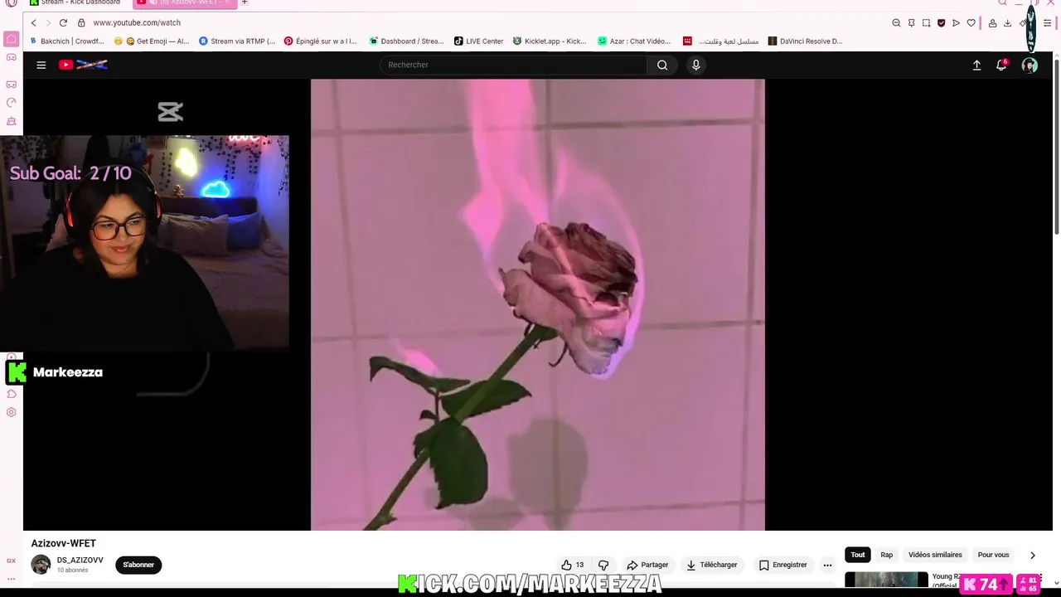Open the Dashboard / Strea... bookmark
1061x597 pixels.
(406, 41)
